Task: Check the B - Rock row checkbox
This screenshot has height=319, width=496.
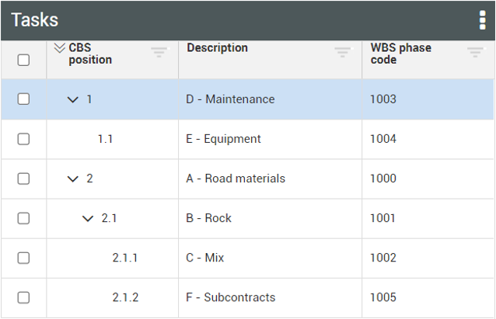Action: pyautogui.click(x=23, y=218)
